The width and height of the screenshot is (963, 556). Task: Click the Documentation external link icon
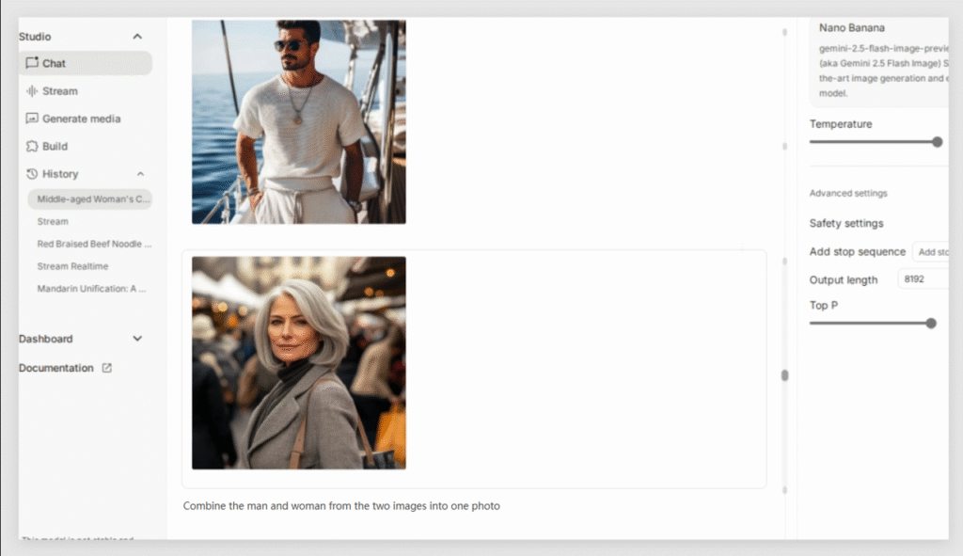(x=107, y=368)
